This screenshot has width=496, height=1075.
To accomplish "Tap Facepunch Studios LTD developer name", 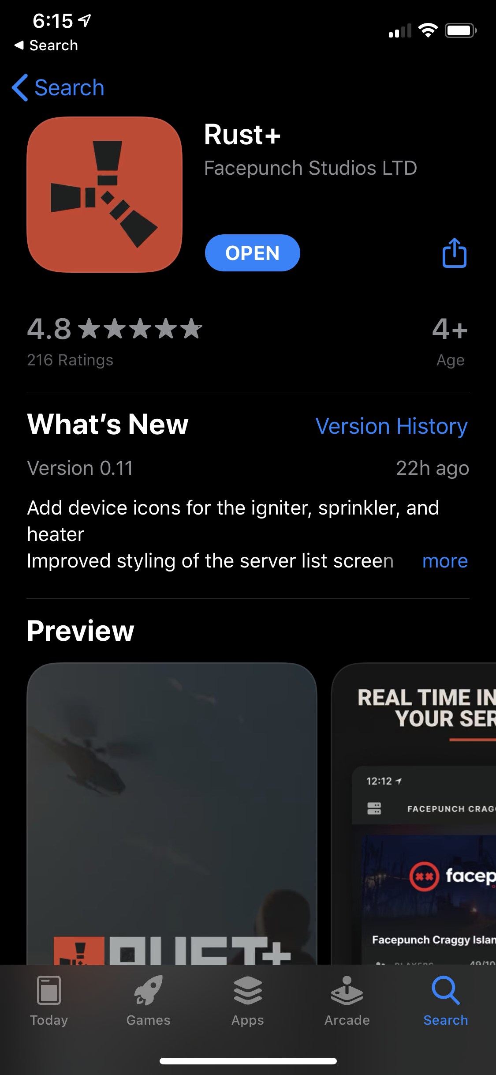I will 310,168.
